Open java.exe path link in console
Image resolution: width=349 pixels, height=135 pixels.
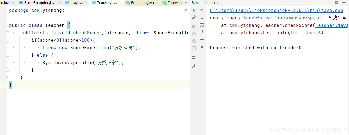[x=277, y=11]
